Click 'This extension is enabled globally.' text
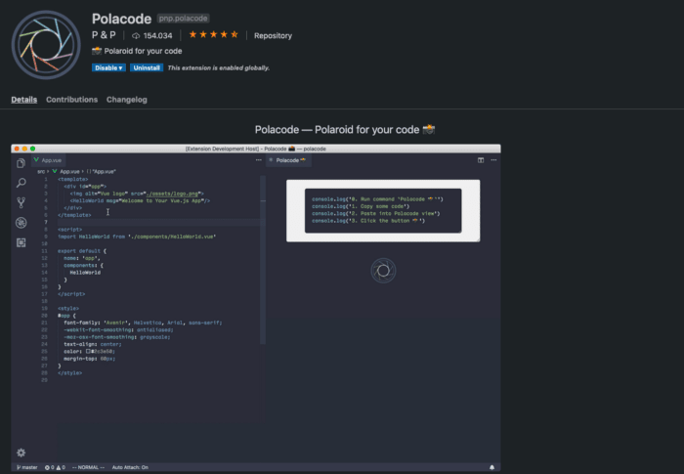The width and height of the screenshot is (684, 474). click(x=219, y=67)
